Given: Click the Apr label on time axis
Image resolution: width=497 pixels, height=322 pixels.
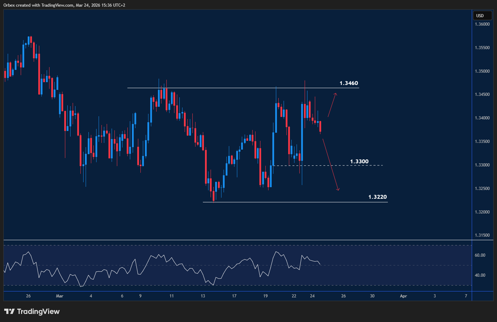Looking at the screenshot, I should [403, 296].
